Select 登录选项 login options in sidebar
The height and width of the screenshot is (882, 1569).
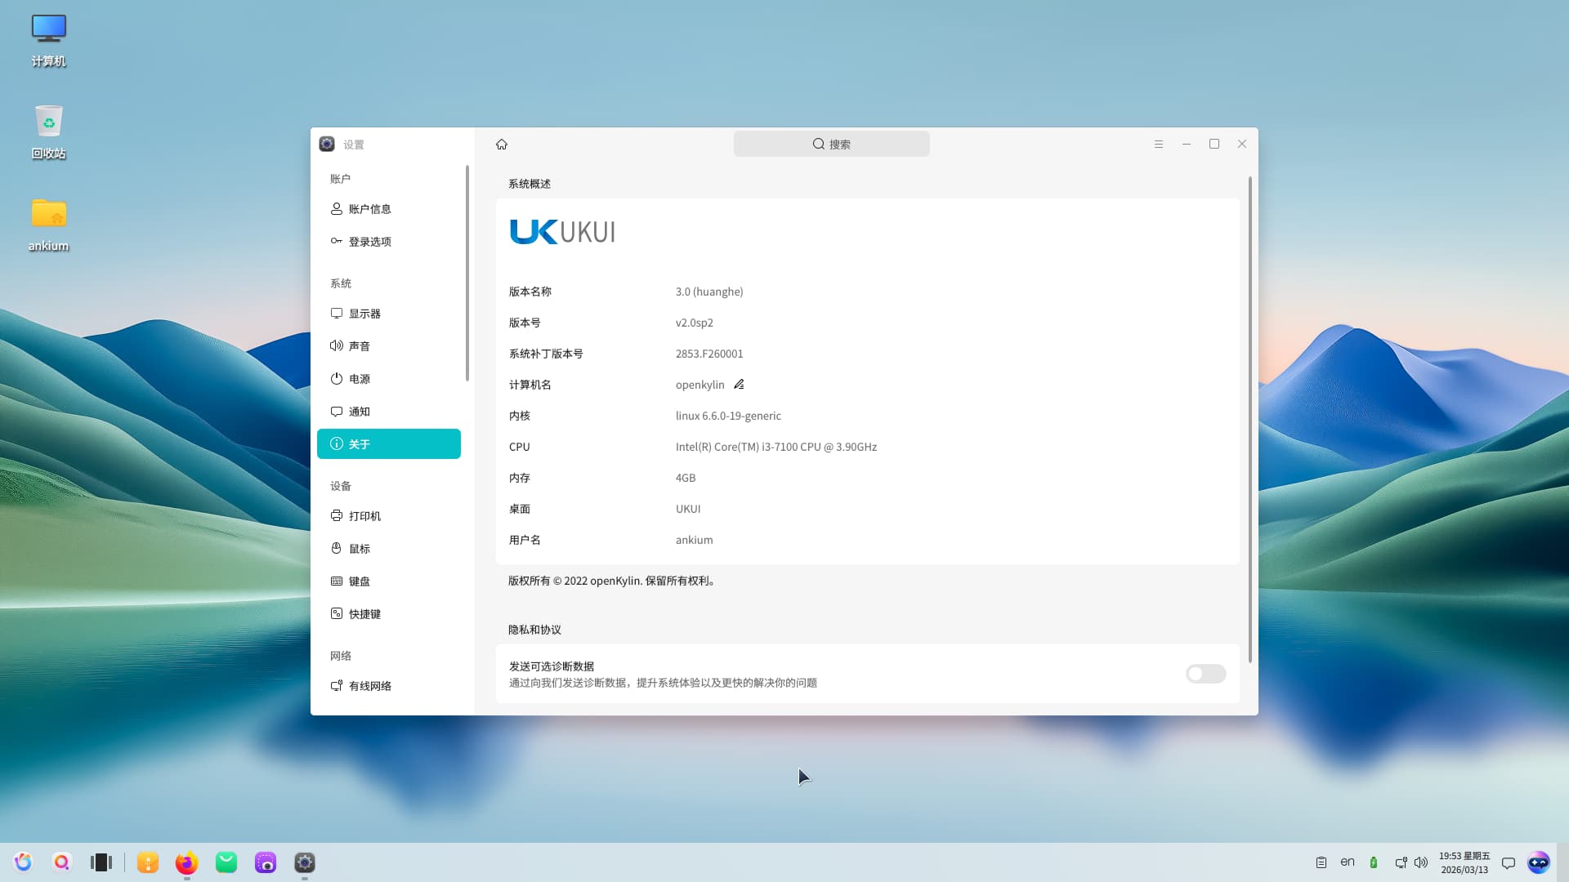[369, 242]
